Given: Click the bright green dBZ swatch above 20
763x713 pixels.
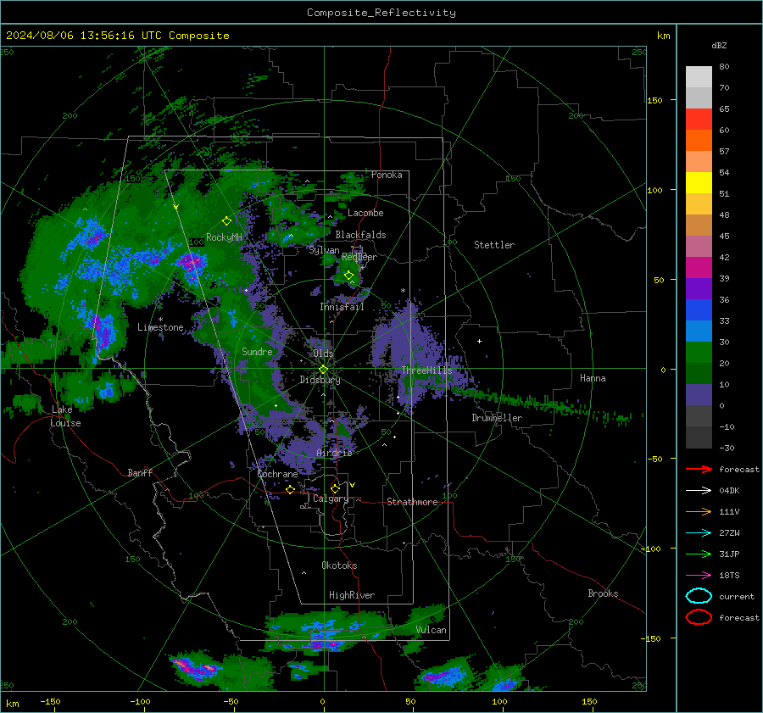Looking at the screenshot, I should tap(699, 353).
